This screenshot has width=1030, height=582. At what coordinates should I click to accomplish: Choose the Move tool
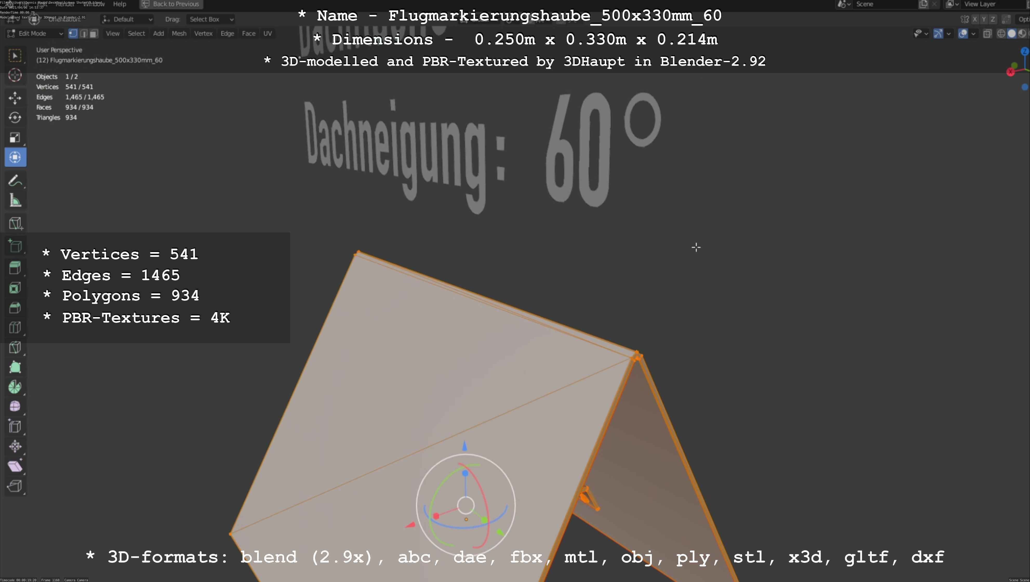15,98
